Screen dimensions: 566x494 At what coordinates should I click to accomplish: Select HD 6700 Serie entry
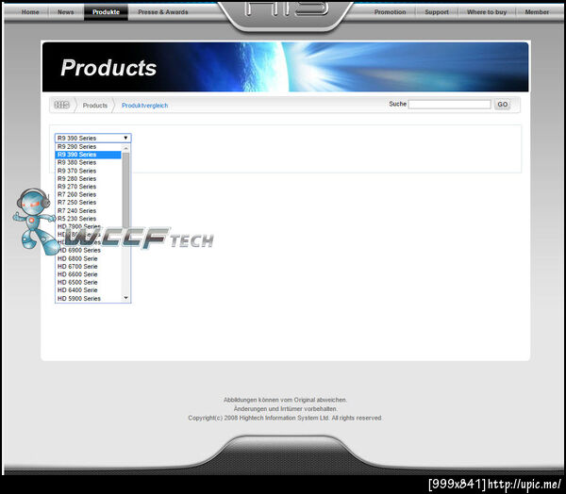89,266
